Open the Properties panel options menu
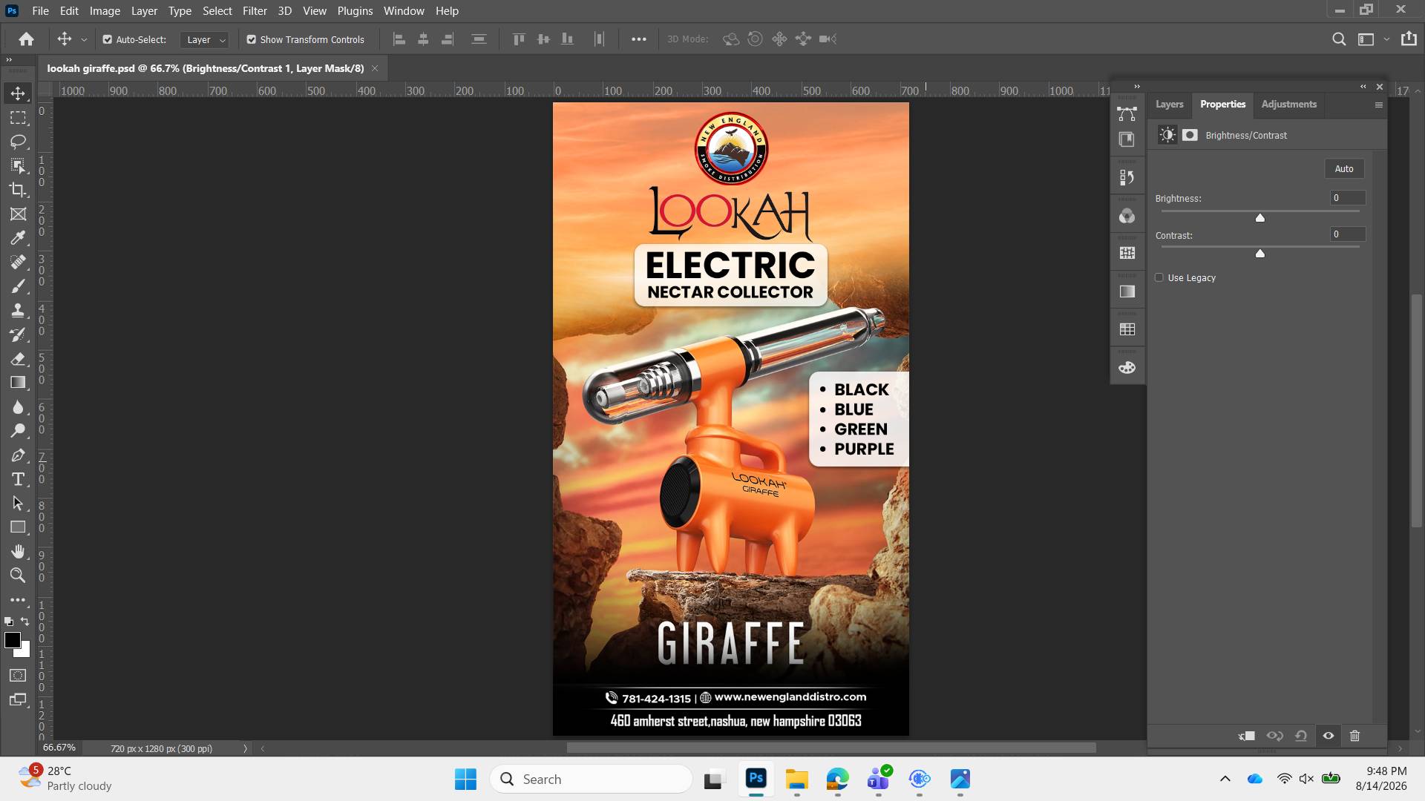Image resolution: width=1425 pixels, height=801 pixels. pyautogui.click(x=1379, y=105)
